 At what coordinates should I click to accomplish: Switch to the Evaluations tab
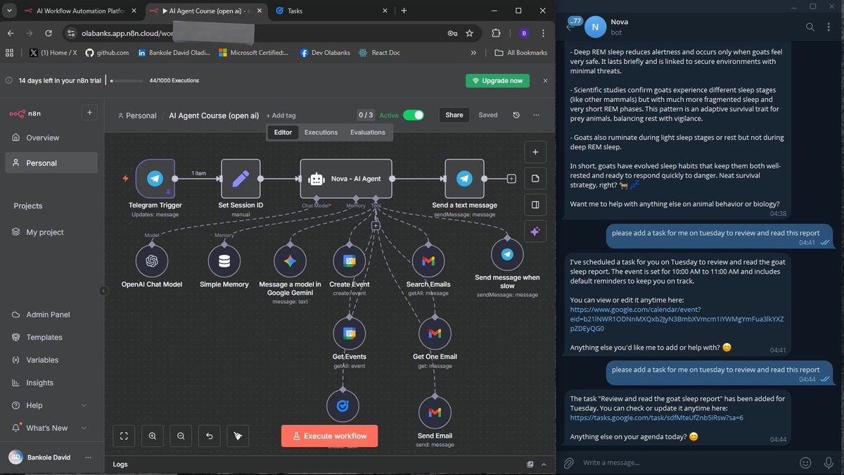pyautogui.click(x=368, y=132)
